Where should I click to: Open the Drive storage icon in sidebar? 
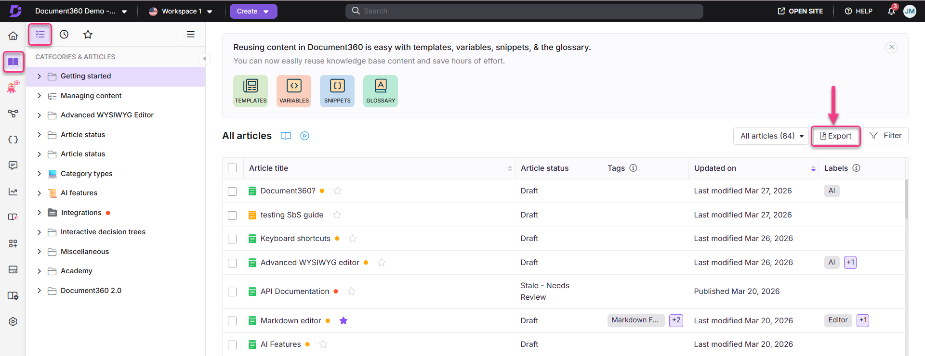(13, 269)
